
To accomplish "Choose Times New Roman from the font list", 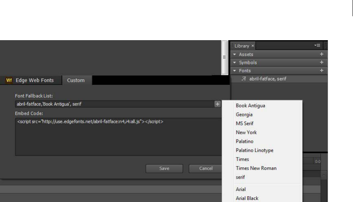I will 256,168.
